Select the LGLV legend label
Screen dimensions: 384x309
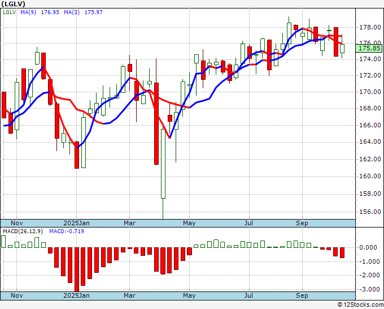(x=9, y=12)
